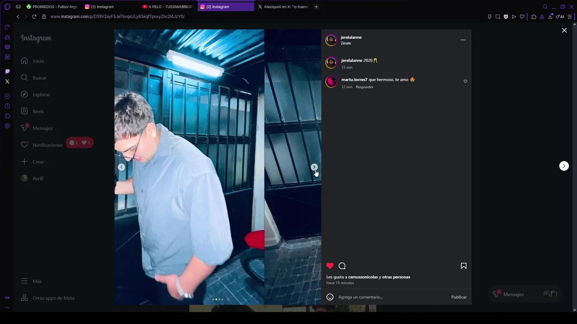Open Buscar in Instagram sidebar

pyautogui.click(x=34, y=78)
